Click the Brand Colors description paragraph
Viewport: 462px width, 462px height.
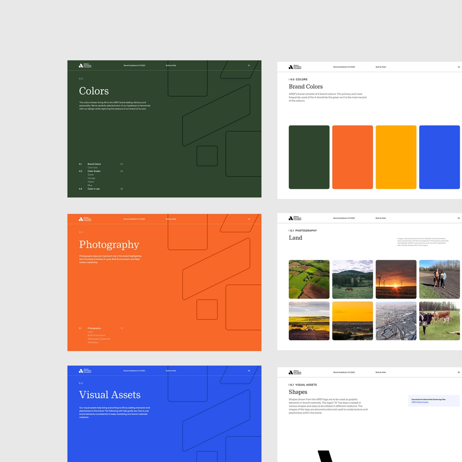pyautogui.click(x=327, y=97)
